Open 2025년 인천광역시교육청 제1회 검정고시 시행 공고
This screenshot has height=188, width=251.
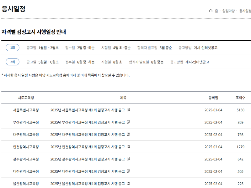coord(88,147)
